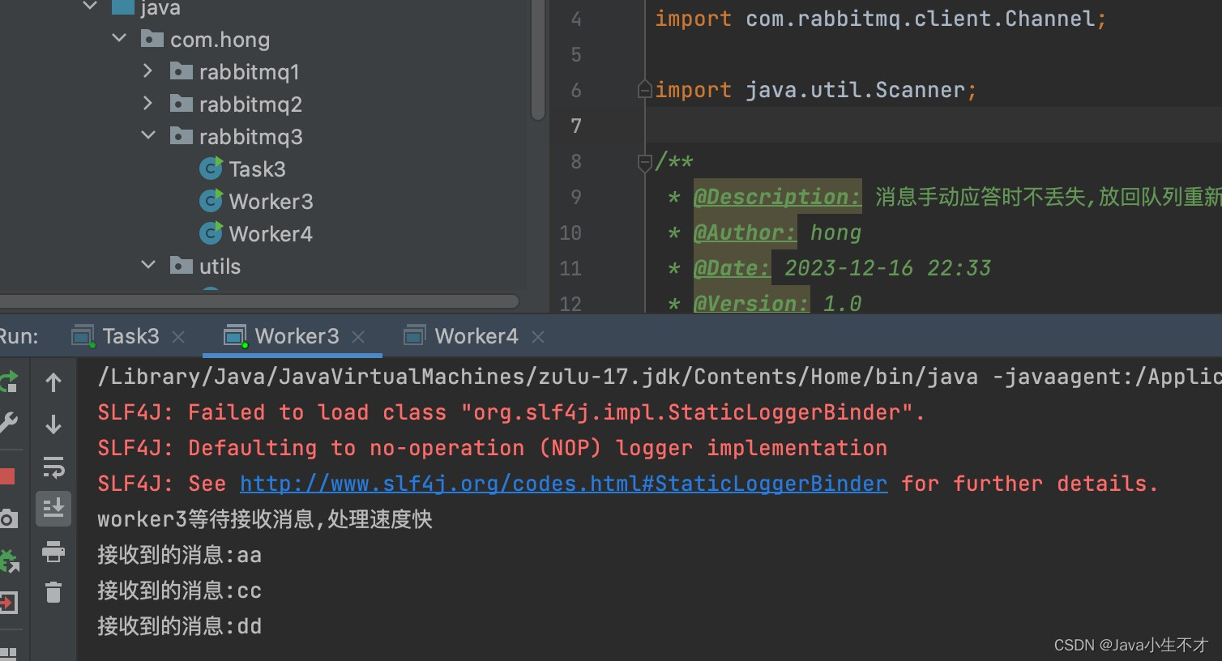Click the rabbitmq1 package folder icon
Screen dimensions: 1222x661
click(182, 71)
